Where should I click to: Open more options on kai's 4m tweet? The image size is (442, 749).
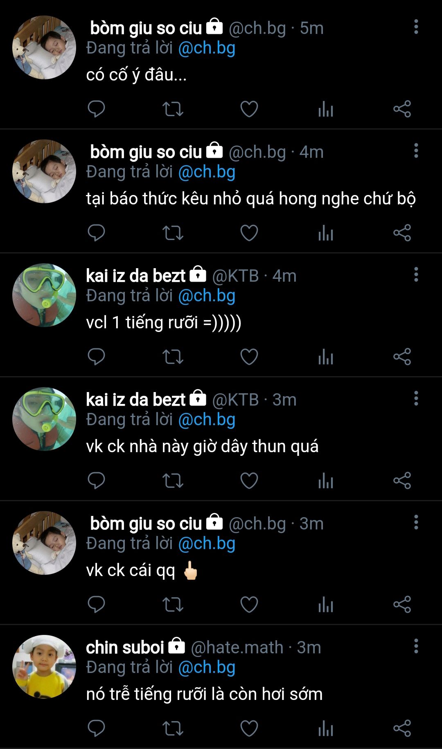416,275
